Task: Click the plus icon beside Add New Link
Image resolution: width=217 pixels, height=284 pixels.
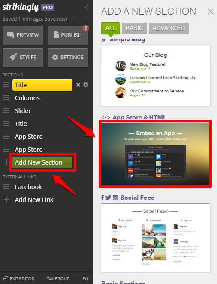Action: point(6,199)
